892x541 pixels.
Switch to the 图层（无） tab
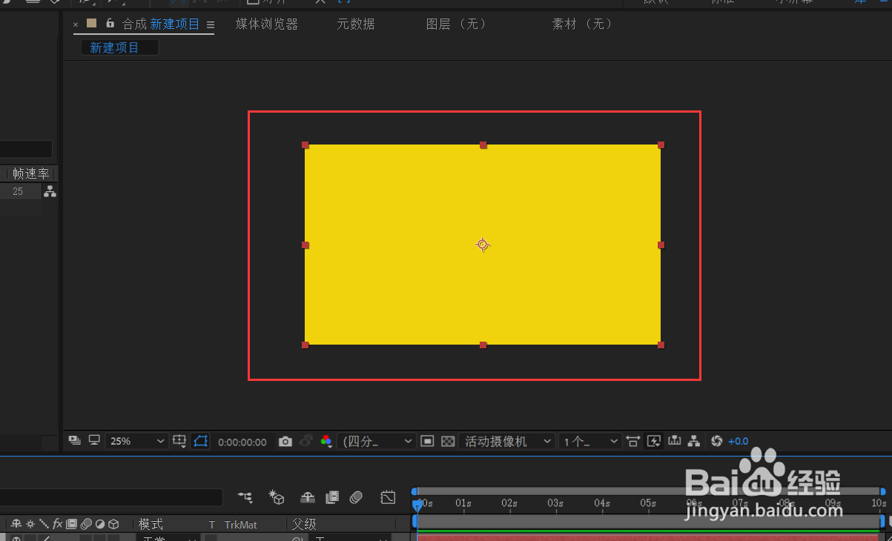pyautogui.click(x=457, y=24)
